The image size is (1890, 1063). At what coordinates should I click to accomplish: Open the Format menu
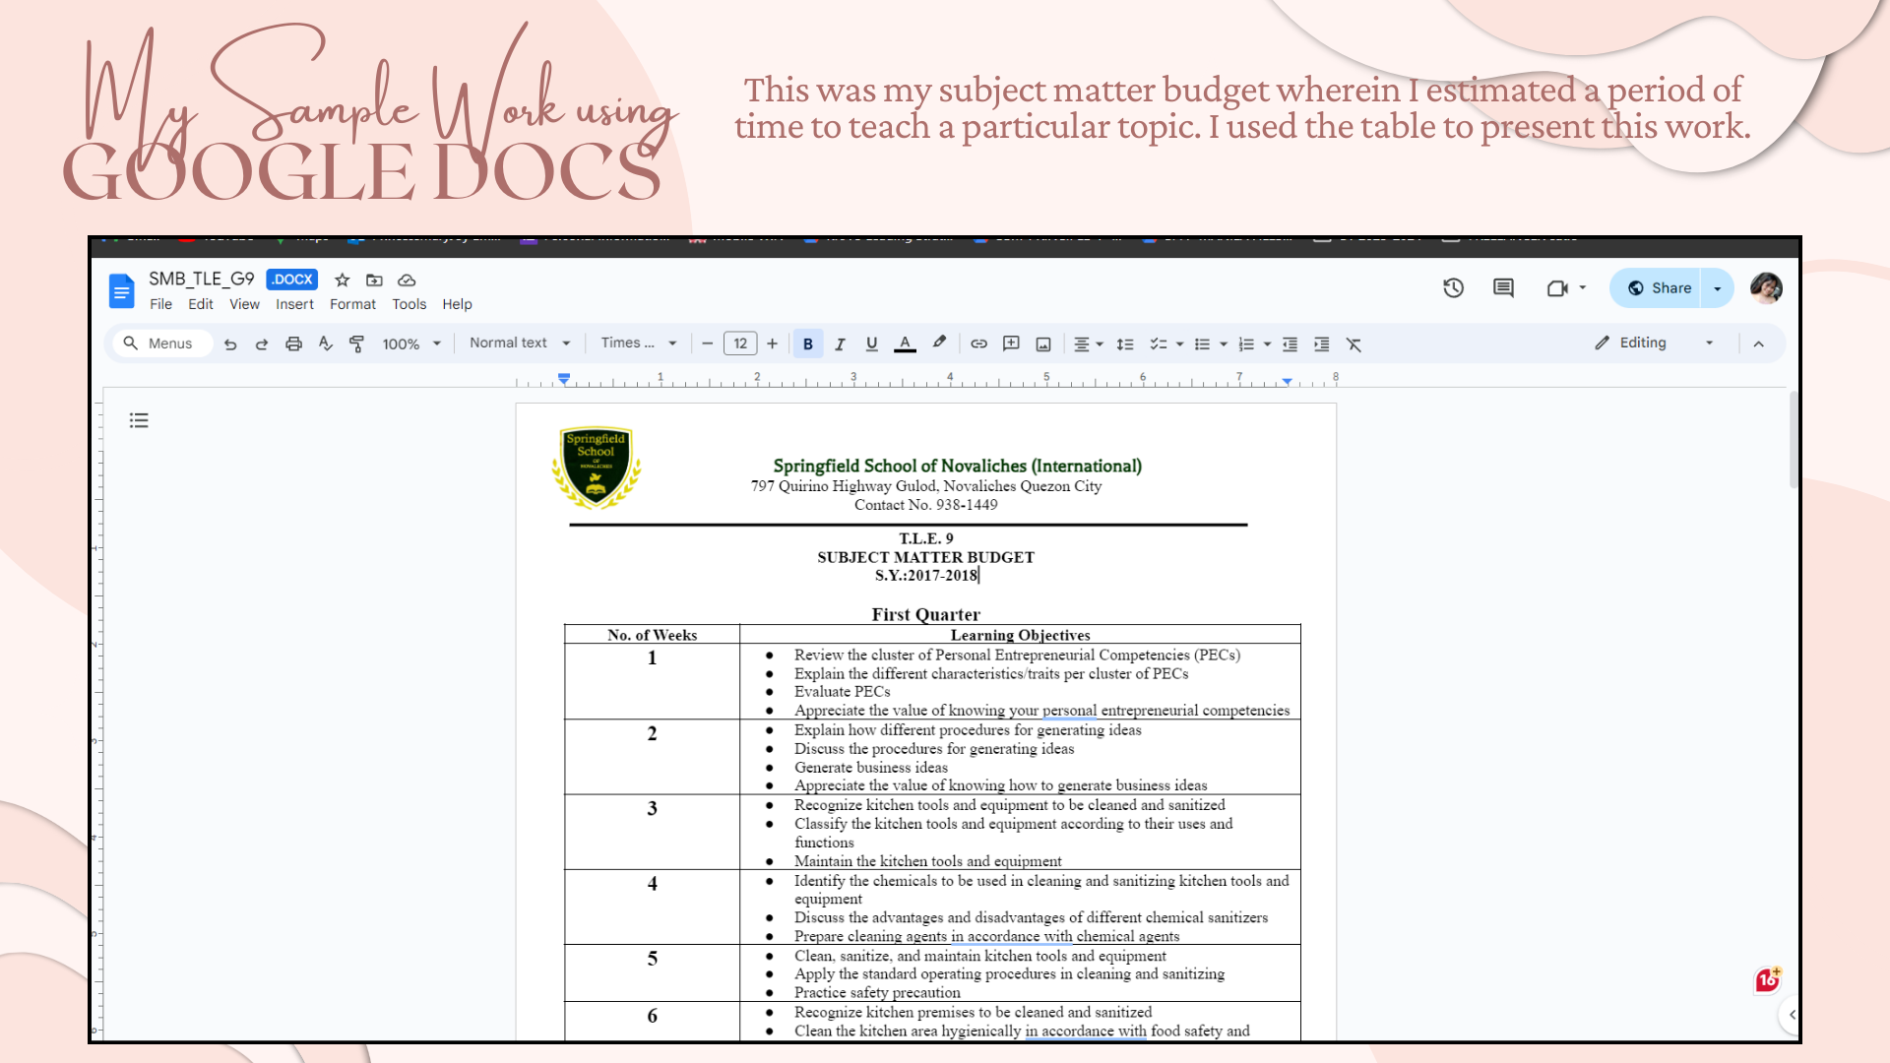coord(352,304)
